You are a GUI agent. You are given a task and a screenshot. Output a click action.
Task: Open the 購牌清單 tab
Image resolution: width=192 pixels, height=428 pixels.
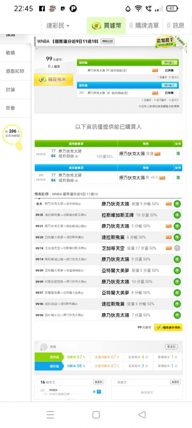point(144,26)
